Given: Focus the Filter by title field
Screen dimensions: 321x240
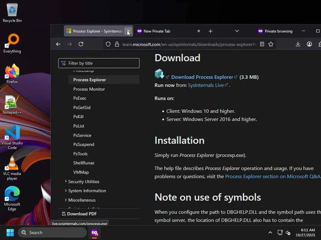Looking at the screenshot, I should (x=99, y=63).
